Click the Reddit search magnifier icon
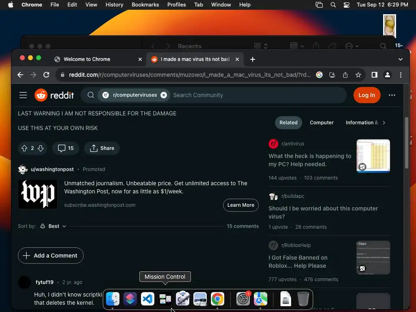 point(91,95)
